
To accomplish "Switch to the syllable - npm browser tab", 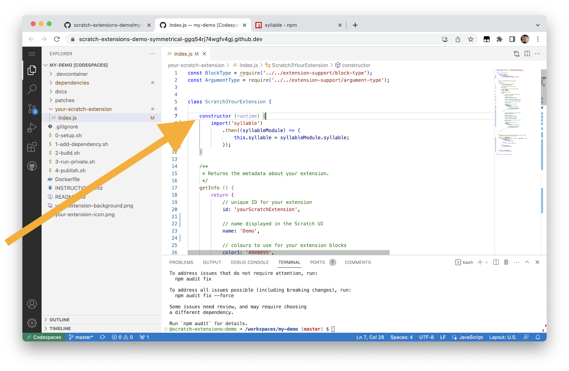I will 281,25.
